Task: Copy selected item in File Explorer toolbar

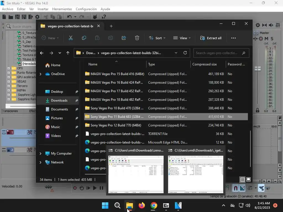Action: pyautogui.click(x=84, y=38)
